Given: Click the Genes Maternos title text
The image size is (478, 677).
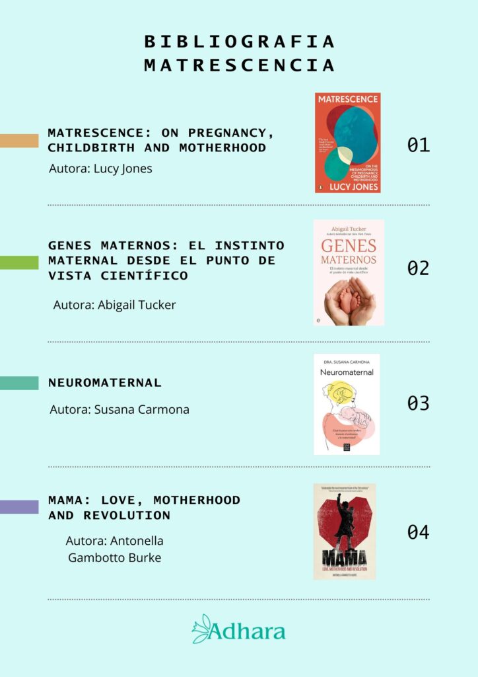Looking at the screenshot, I should [x=166, y=260].
